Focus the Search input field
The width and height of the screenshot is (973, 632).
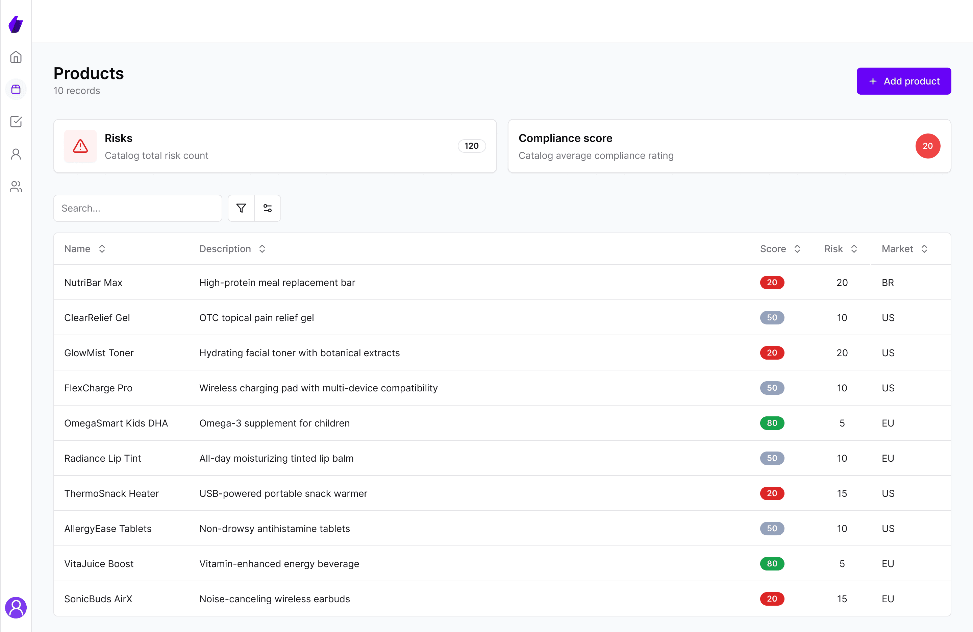(x=138, y=208)
